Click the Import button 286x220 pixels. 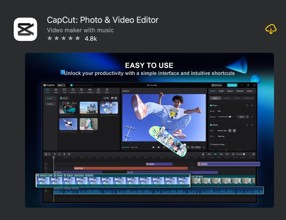64,98
